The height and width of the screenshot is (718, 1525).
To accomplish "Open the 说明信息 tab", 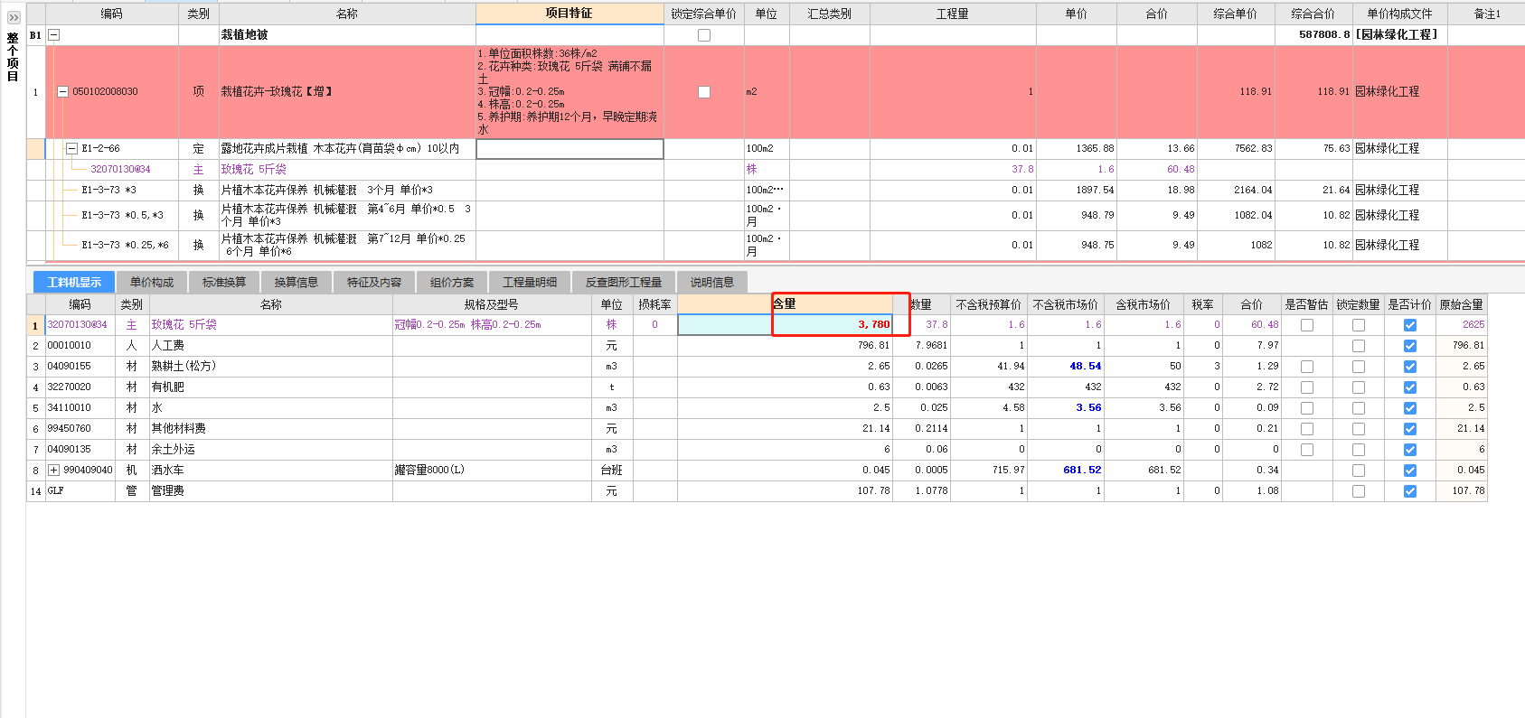I will point(712,283).
